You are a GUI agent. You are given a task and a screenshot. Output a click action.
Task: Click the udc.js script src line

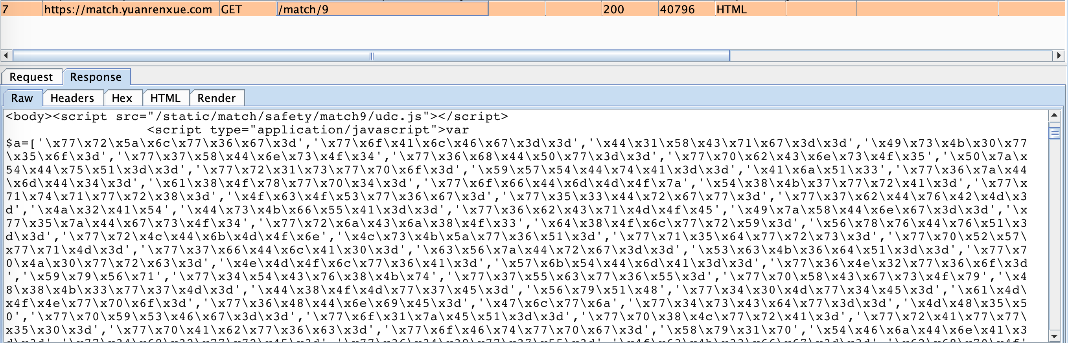[257, 117]
